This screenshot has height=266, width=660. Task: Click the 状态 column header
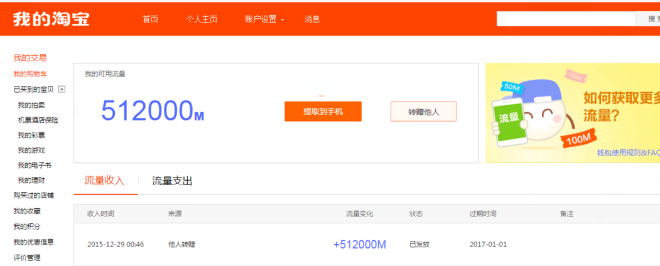pyautogui.click(x=416, y=214)
